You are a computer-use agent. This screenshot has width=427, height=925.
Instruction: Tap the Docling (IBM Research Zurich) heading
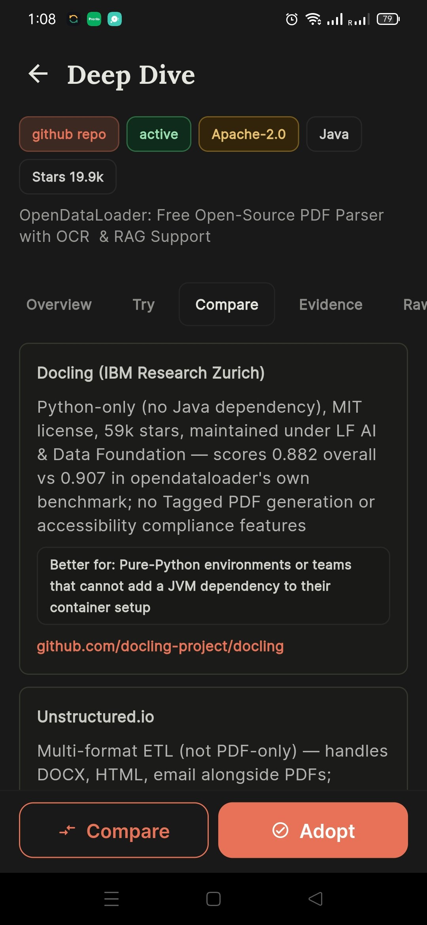pyautogui.click(x=151, y=373)
